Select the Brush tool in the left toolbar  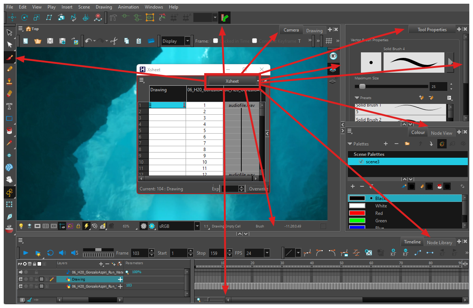[x=10, y=58]
